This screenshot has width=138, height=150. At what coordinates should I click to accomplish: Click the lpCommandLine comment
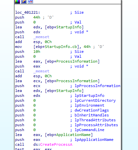[89, 130]
